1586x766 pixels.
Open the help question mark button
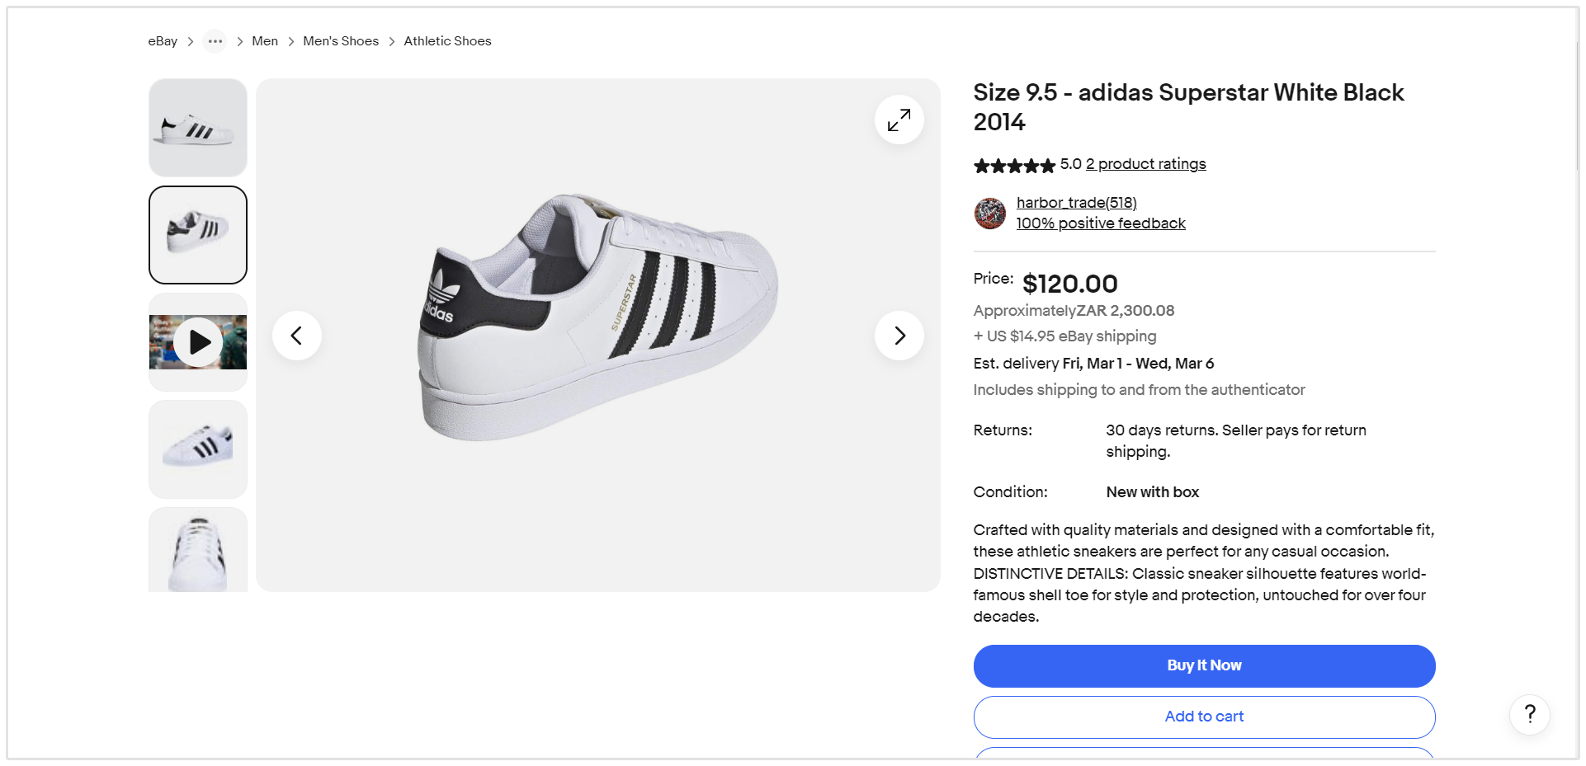click(x=1529, y=714)
